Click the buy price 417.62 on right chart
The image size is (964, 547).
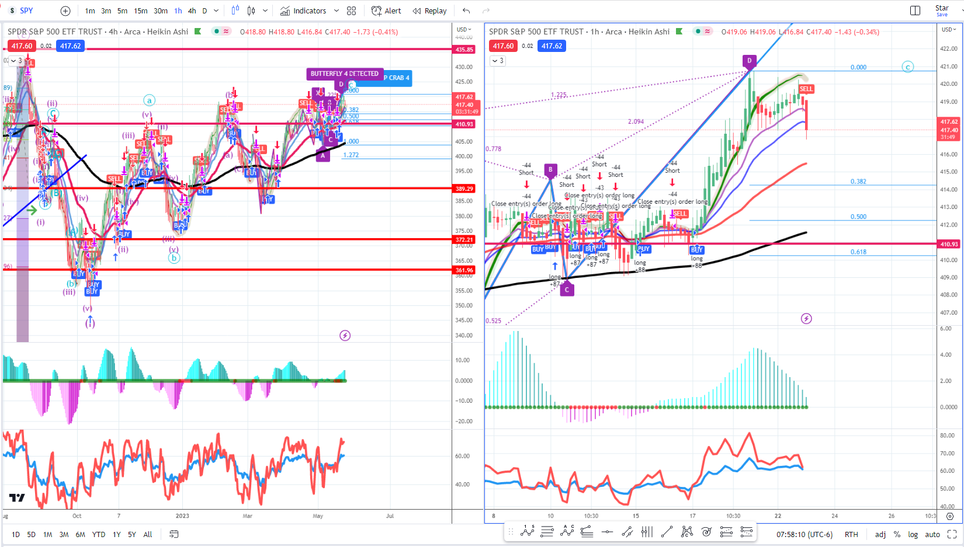pyautogui.click(x=552, y=46)
